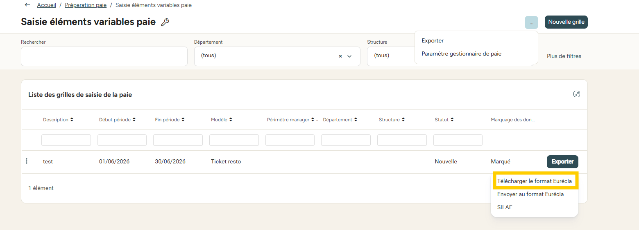This screenshot has height=230, width=639.
Task: Click the Plus de filtres link
Action: click(x=564, y=56)
